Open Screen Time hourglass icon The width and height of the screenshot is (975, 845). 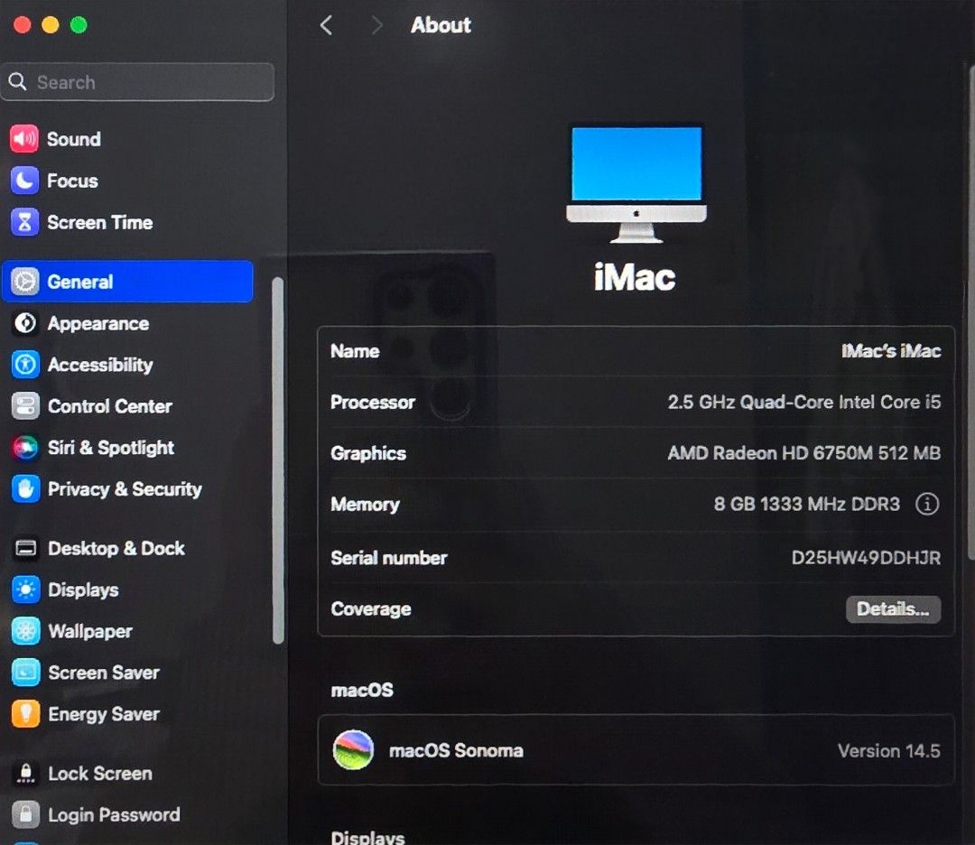pyautogui.click(x=24, y=222)
